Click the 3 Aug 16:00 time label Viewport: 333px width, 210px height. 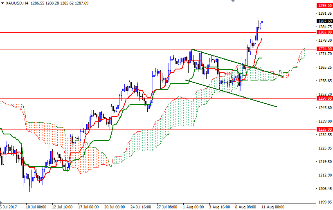pyautogui.click(x=219, y=207)
